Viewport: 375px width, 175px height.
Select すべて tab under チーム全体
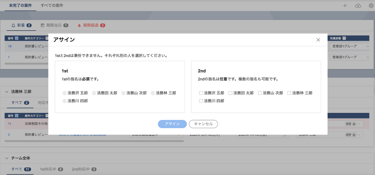pyautogui.click(x=21, y=169)
